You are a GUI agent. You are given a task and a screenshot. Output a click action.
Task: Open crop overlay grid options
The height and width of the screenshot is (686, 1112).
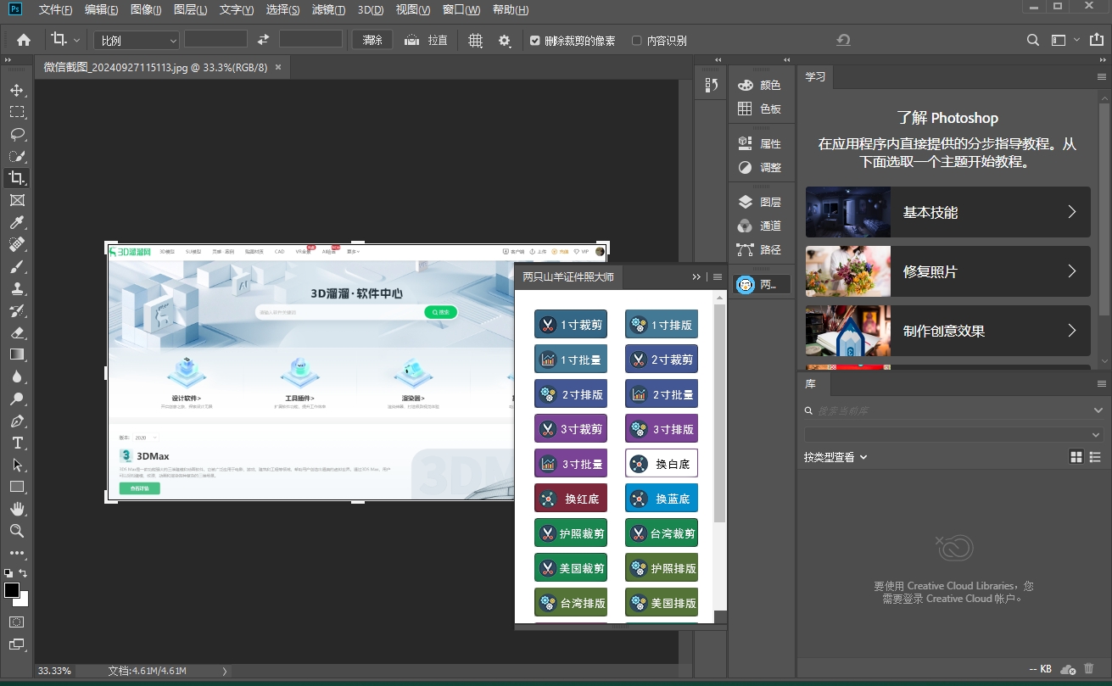pos(476,40)
